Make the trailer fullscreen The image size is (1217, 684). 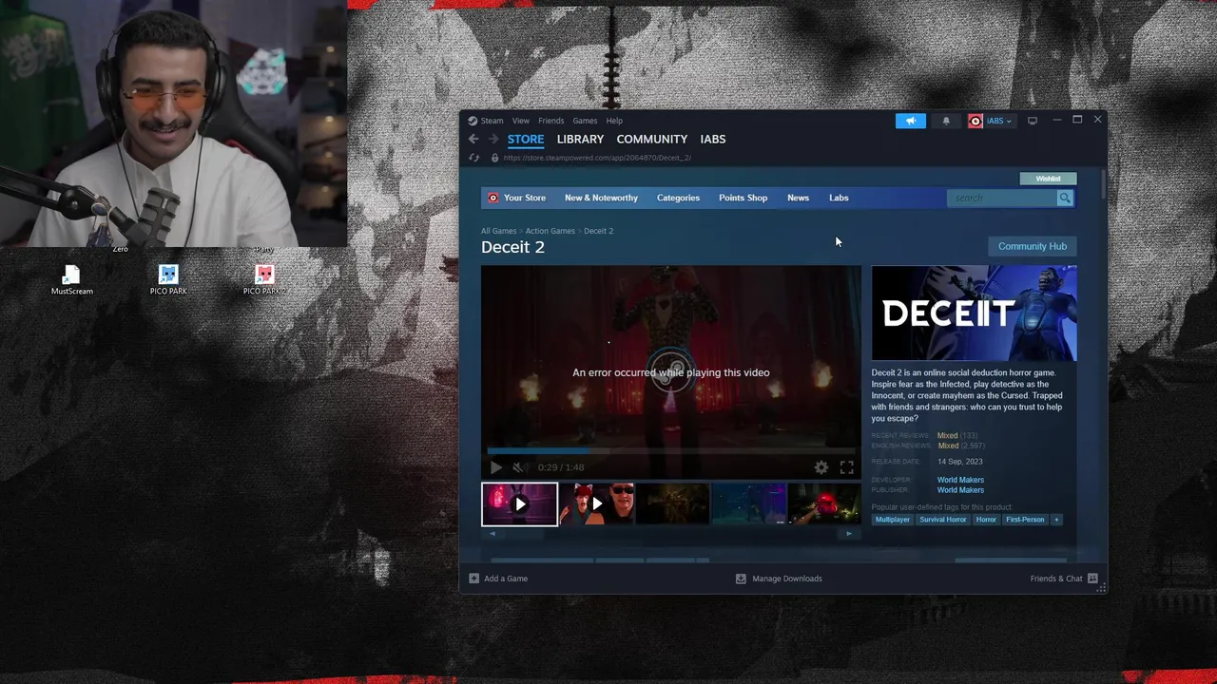[846, 467]
